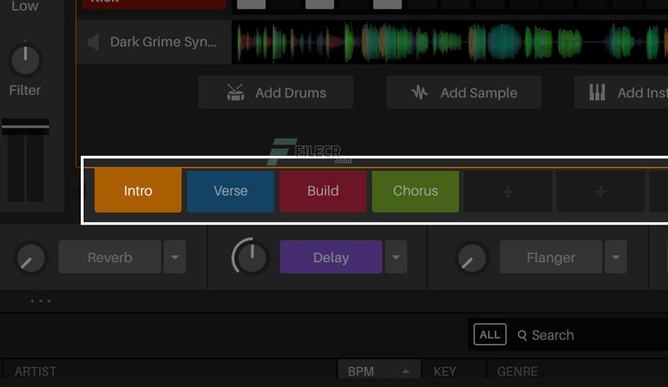Click the Dark Grime Synth waveform

[x=449, y=42]
